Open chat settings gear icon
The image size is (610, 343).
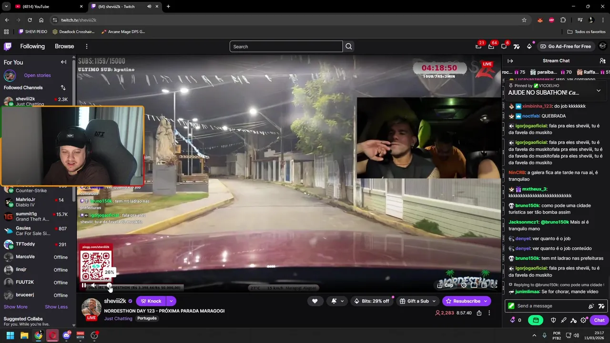click(x=584, y=320)
